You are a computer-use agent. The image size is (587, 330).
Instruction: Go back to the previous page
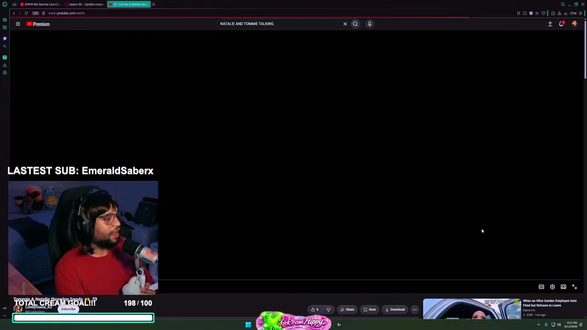click(14, 13)
